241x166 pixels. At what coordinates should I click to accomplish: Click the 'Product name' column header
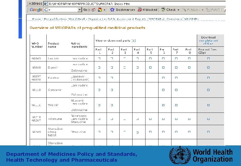click(x=53, y=45)
